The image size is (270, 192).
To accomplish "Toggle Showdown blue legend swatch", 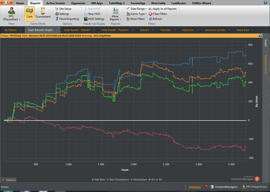I will click(x=132, y=179).
